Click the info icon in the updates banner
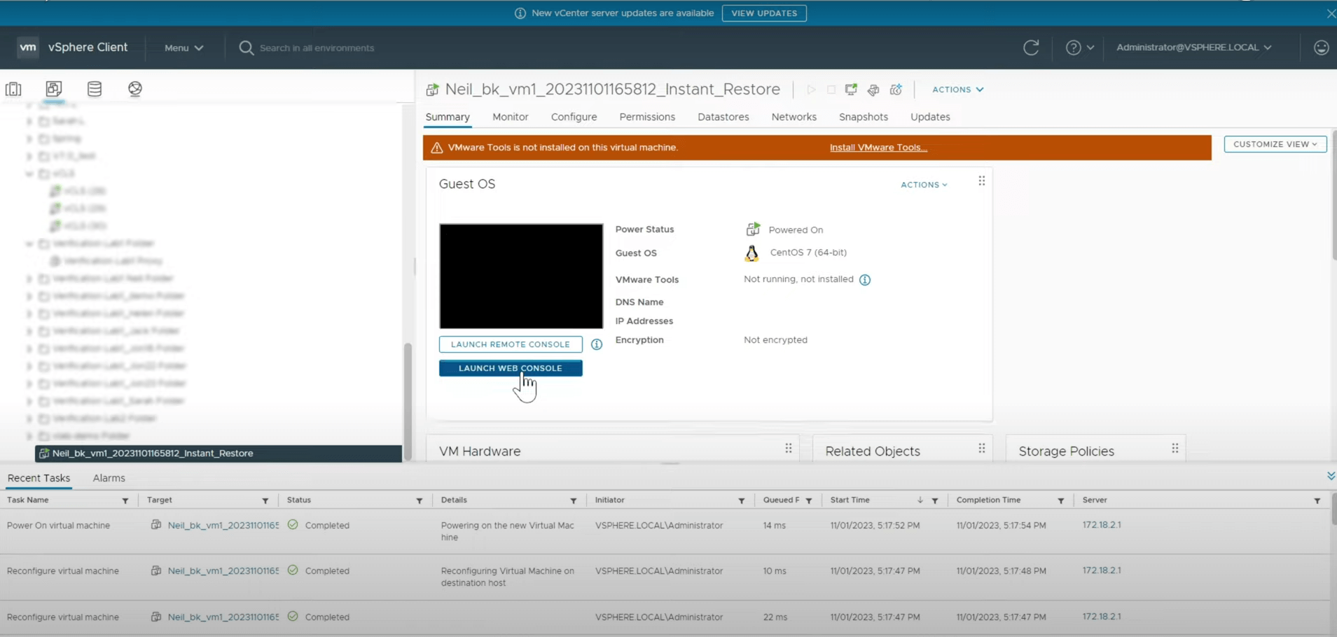 [520, 13]
